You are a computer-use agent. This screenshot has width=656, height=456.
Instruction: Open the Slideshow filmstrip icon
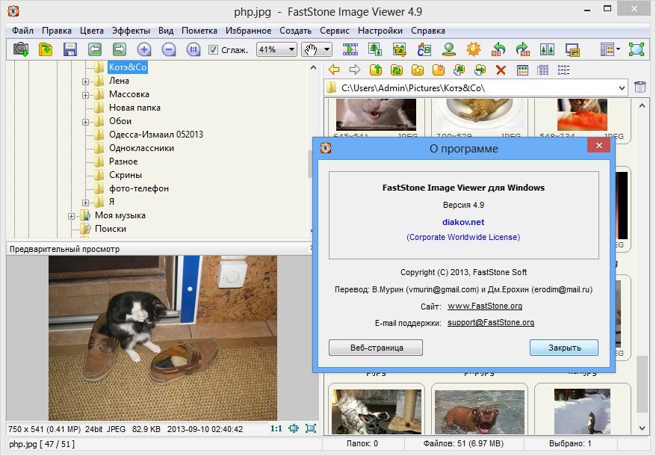pos(350,49)
